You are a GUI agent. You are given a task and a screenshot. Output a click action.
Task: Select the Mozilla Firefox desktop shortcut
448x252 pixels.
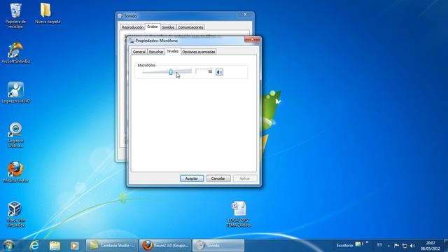tap(15, 172)
